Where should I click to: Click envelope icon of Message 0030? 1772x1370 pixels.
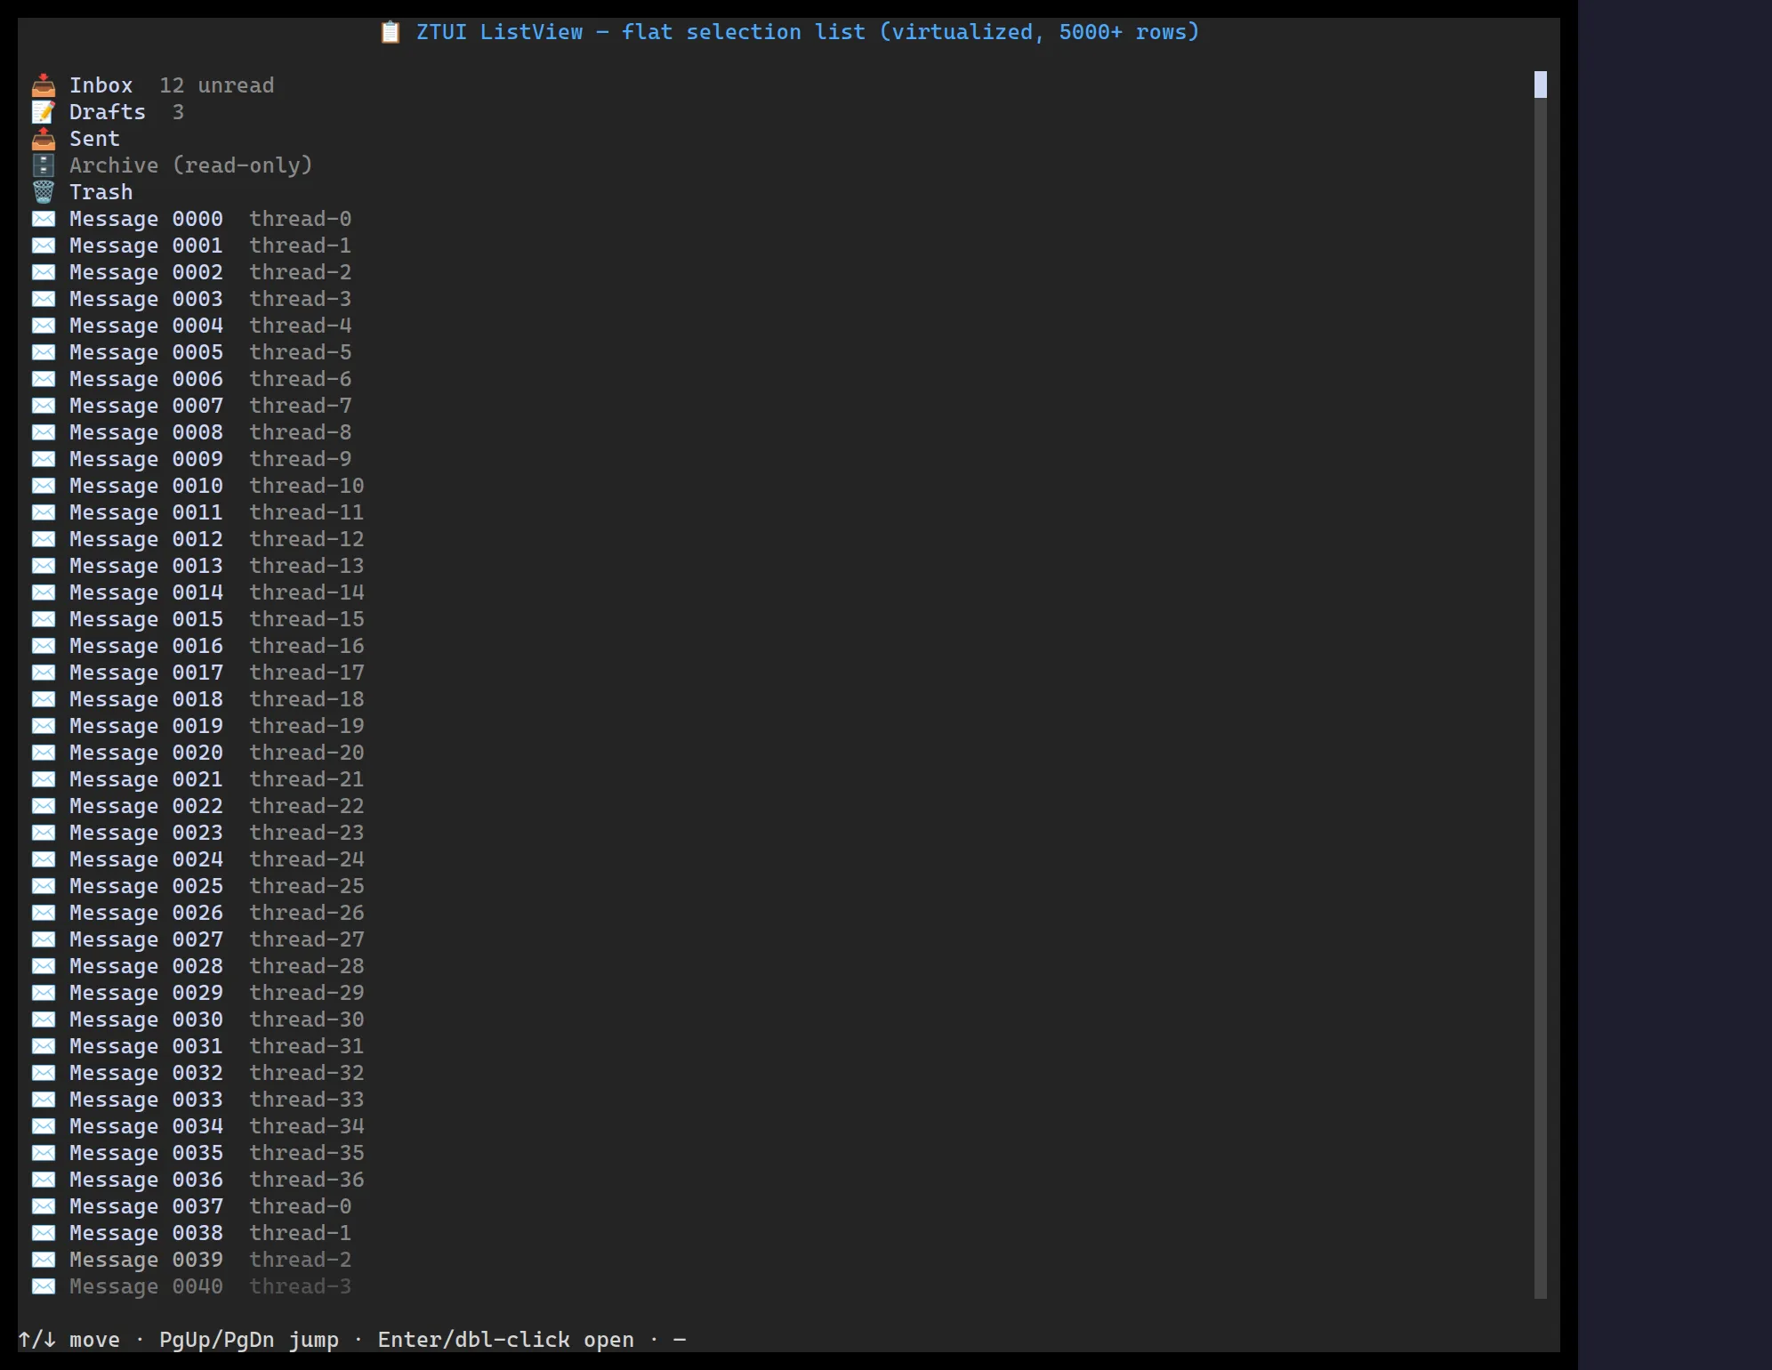tap(44, 1019)
